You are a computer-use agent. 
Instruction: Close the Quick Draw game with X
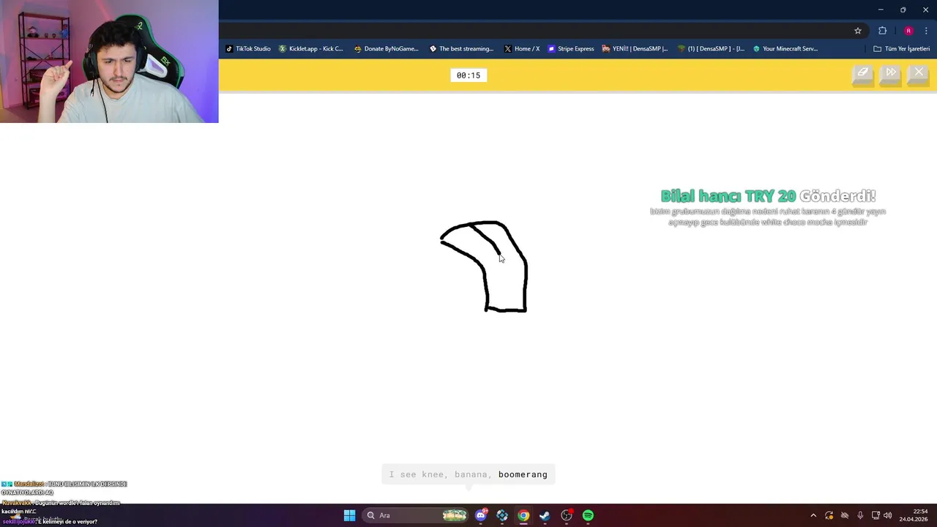point(919,73)
